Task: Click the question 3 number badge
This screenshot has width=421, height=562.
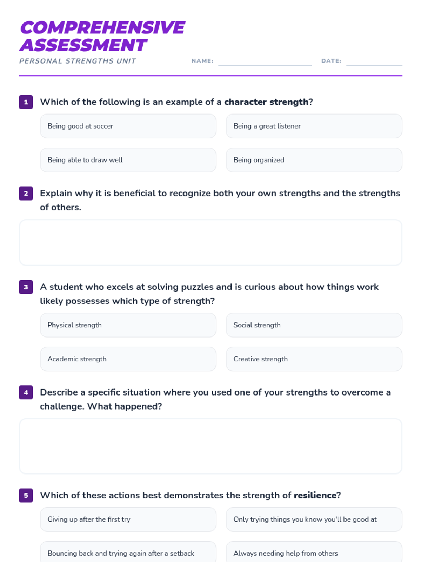Action: (26, 287)
